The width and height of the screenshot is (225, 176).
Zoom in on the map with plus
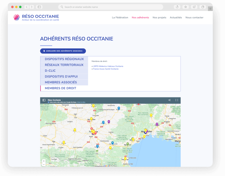coord(44,161)
